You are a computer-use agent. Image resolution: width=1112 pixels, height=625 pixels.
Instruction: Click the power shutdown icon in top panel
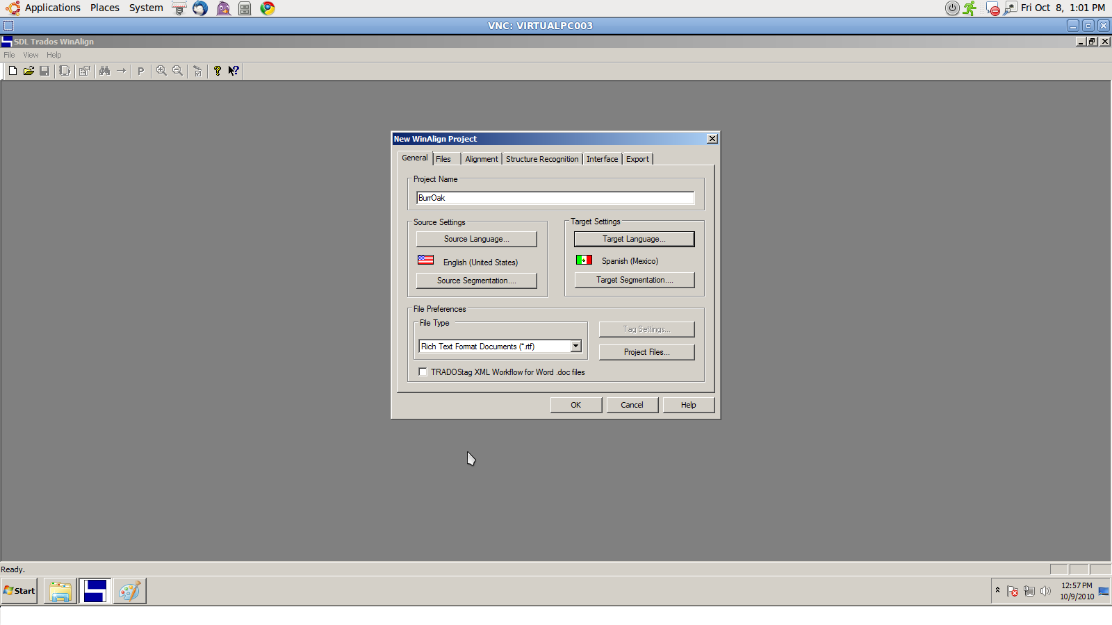tap(952, 8)
